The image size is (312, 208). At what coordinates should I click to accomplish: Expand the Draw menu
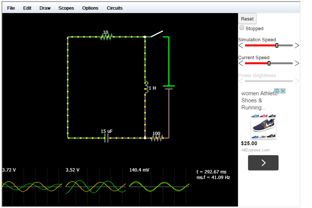[45, 8]
